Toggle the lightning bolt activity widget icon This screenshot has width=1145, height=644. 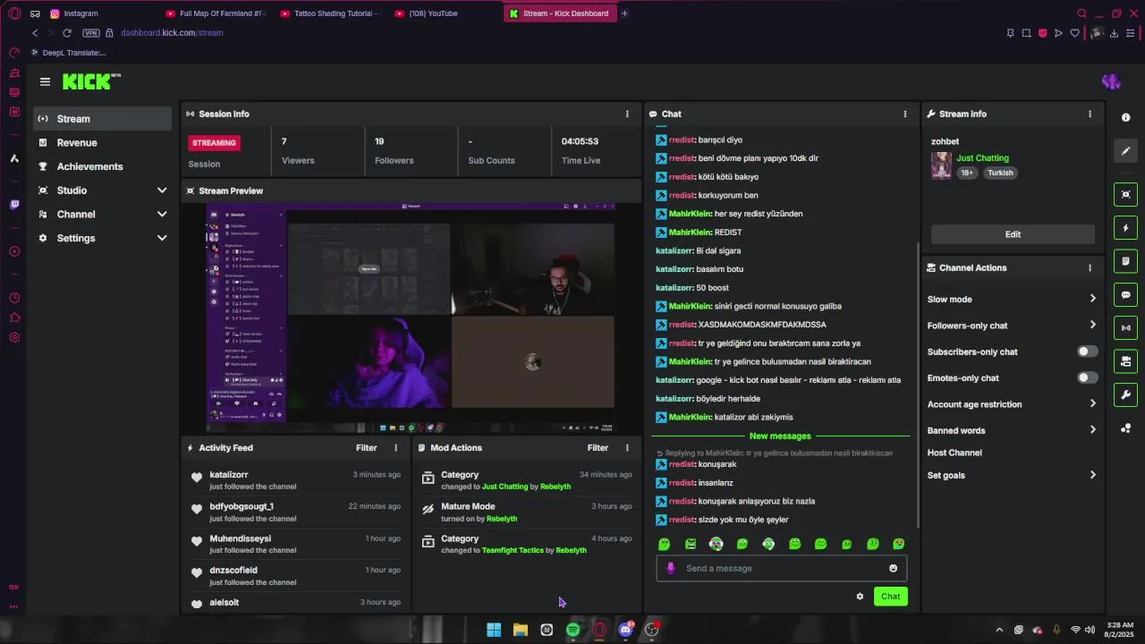(x=1125, y=228)
